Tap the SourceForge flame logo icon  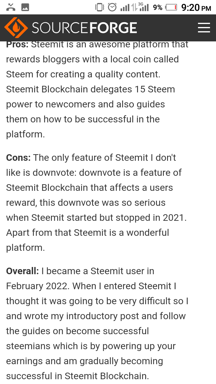click(16, 28)
